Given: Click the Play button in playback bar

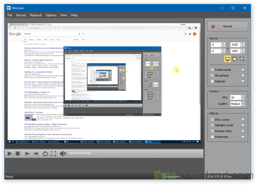Looking at the screenshot, I should (x=10, y=154).
